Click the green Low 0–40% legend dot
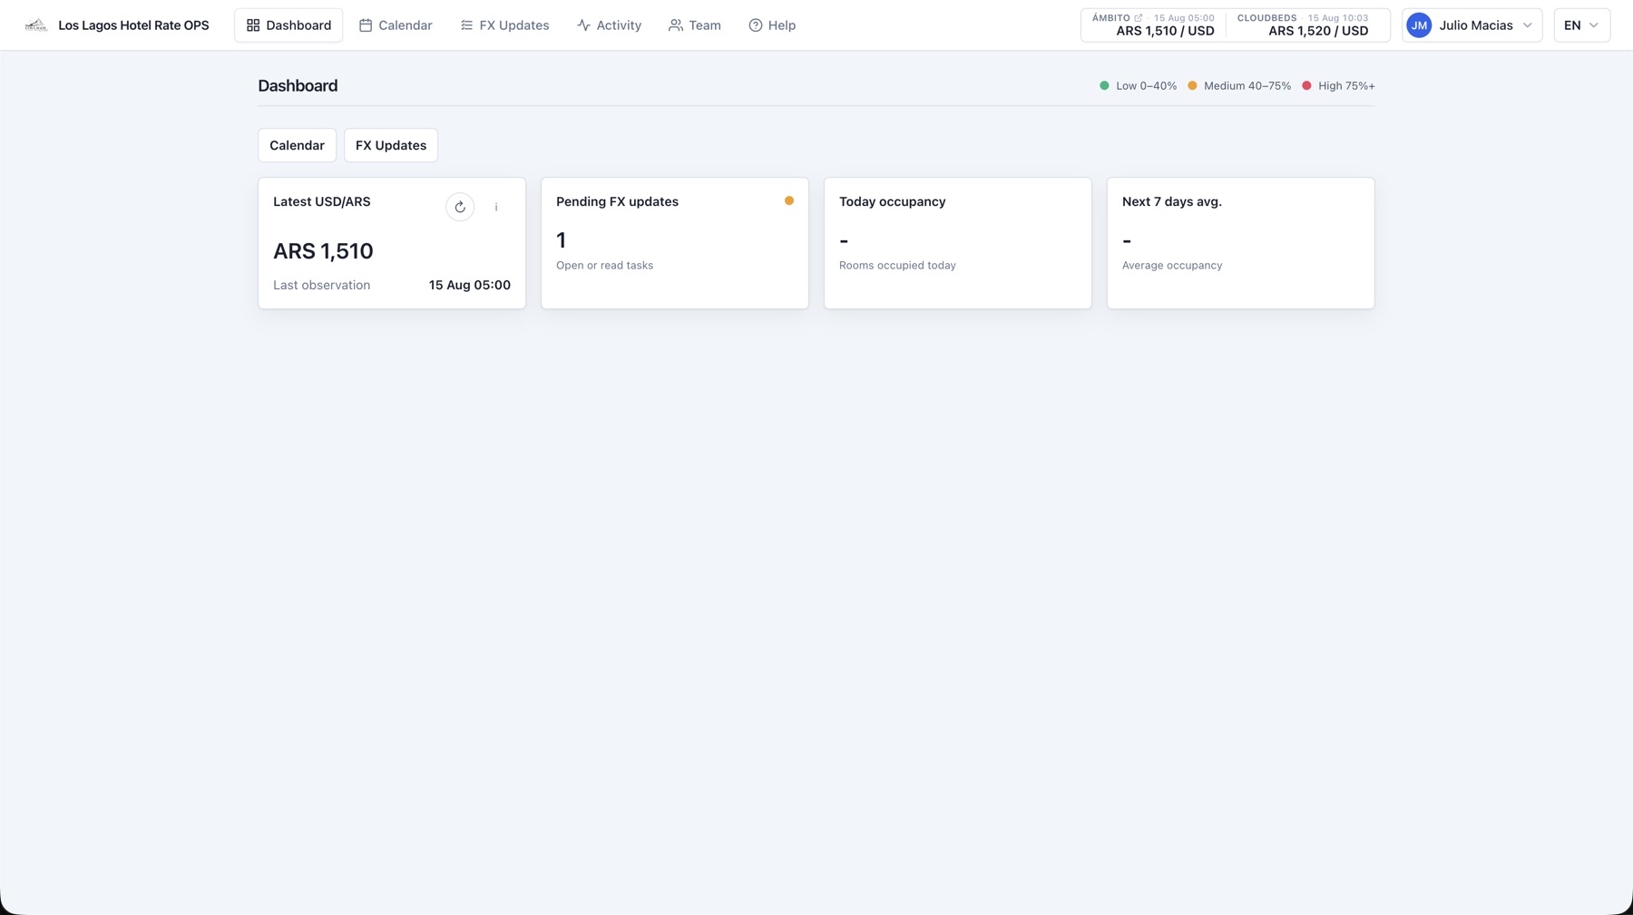 [x=1104, y=85]
